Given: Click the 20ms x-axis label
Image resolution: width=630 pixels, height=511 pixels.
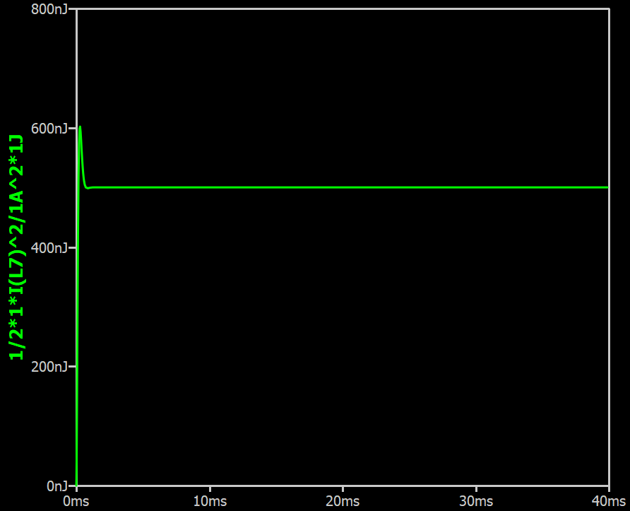Looking at the screenshot, I should [343, 501].
